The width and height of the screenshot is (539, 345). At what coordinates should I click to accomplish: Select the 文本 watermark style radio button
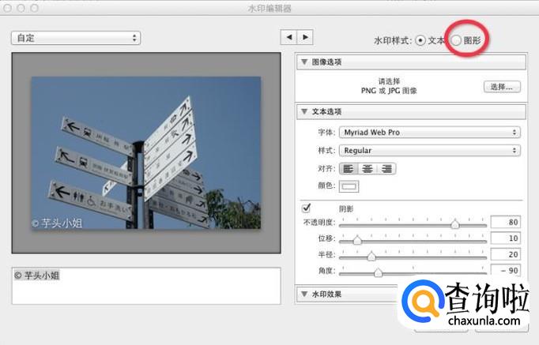[420, 39]
